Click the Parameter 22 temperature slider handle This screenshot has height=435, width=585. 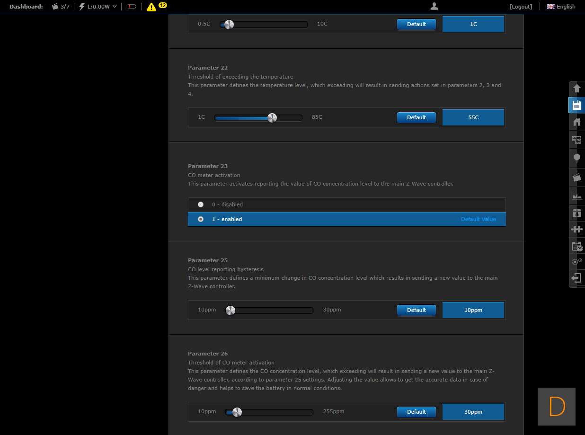(272, 118)
